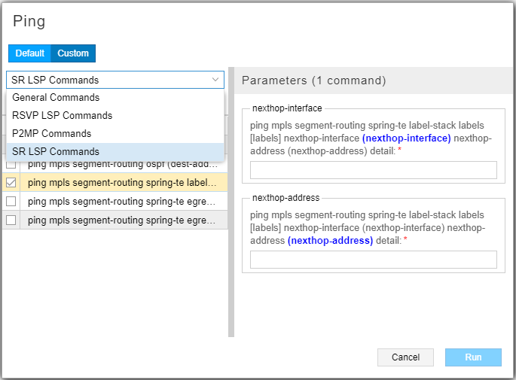This screenshot has height=380, width=516.
Task: Focus the nexthop-address text field
Action: [373, 260]
